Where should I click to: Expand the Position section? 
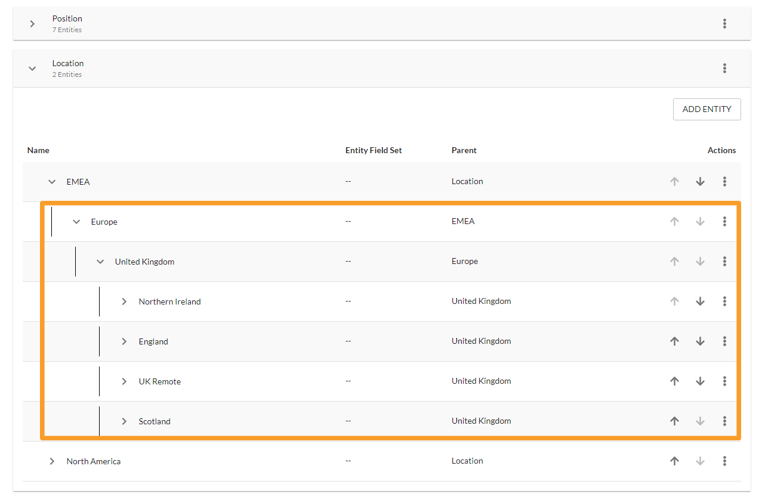click(x=33, y=24)
